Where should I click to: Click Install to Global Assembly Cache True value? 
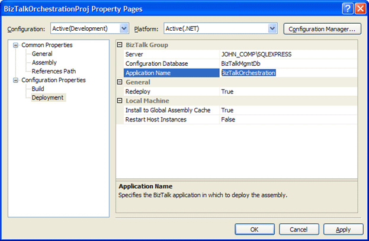227,110
